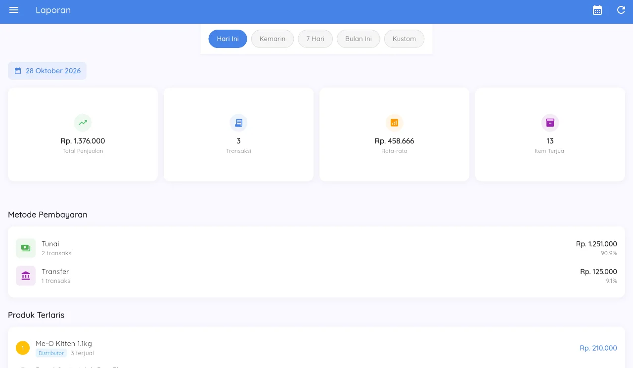Open the calendar date picker icon
The image size is (633, 368).
pos(597,10)
